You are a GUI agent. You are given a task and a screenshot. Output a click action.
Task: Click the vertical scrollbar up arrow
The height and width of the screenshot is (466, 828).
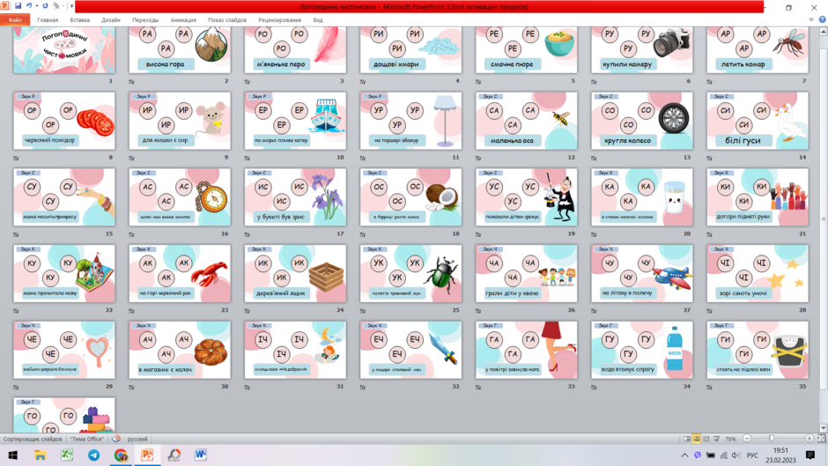(x=824, y=31)
